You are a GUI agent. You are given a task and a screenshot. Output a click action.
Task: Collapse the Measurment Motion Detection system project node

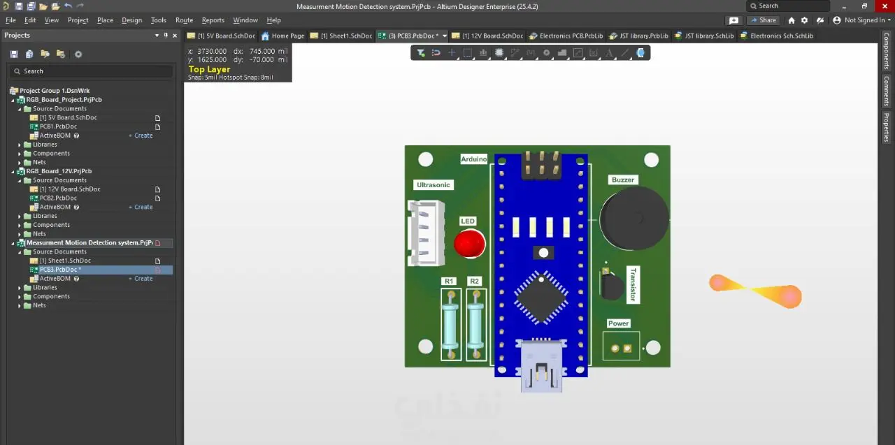(13, 243)
